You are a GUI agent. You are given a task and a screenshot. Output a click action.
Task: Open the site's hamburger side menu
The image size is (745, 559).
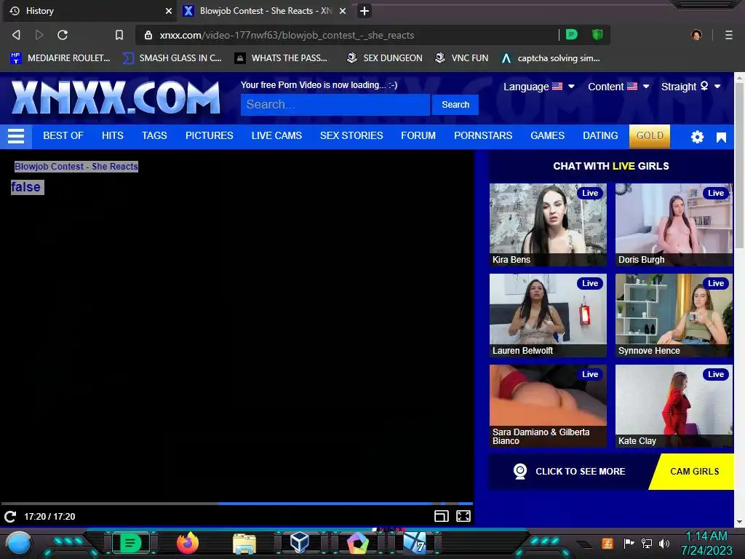pos(16,136)
